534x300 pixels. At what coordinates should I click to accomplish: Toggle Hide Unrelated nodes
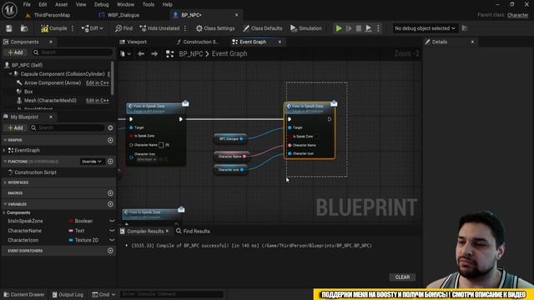pyautogui.click(x=159, y=28)
